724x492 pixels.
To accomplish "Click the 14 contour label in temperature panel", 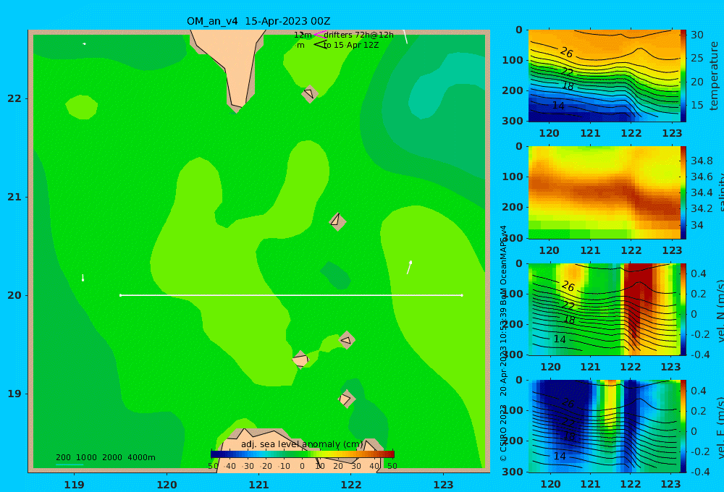I will (558, 106).
